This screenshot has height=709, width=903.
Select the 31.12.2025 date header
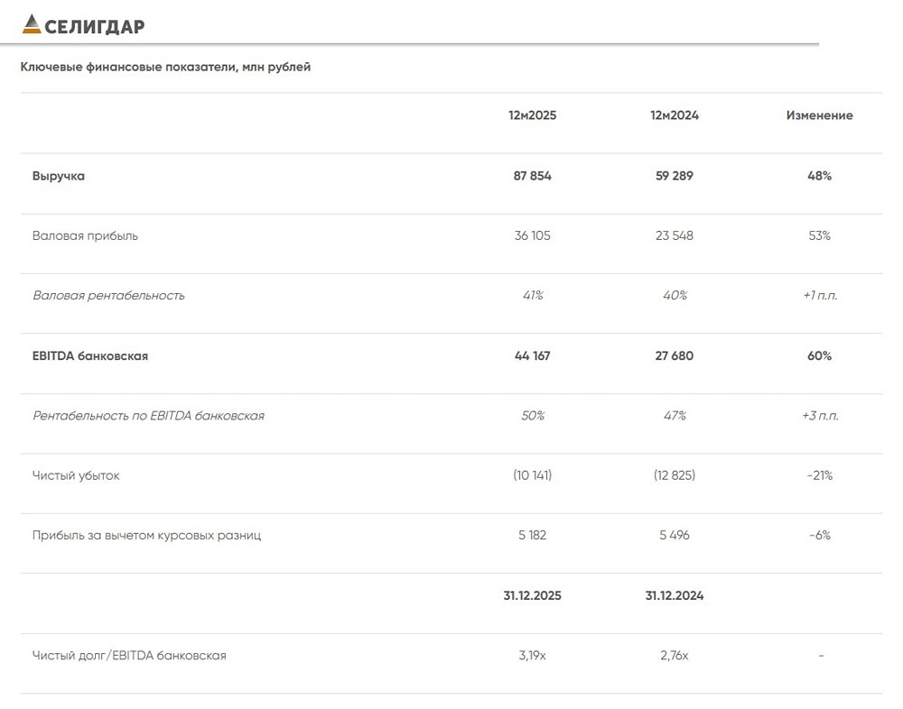tap(532, 595)
